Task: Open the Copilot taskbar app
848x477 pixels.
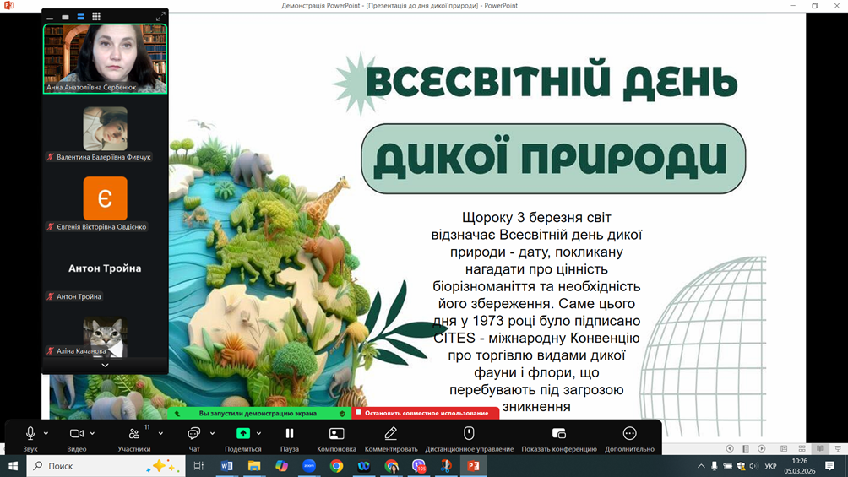Action: (x=282, y=466)
